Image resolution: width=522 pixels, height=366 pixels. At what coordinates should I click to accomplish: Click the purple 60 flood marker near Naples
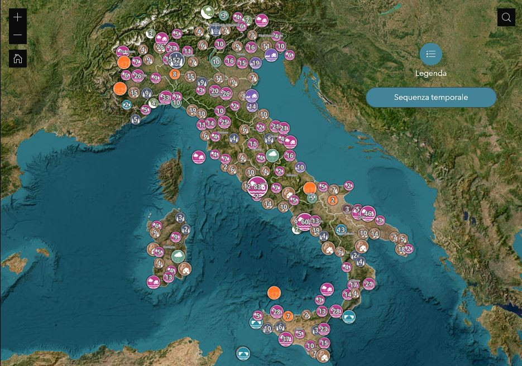[305, 222]
